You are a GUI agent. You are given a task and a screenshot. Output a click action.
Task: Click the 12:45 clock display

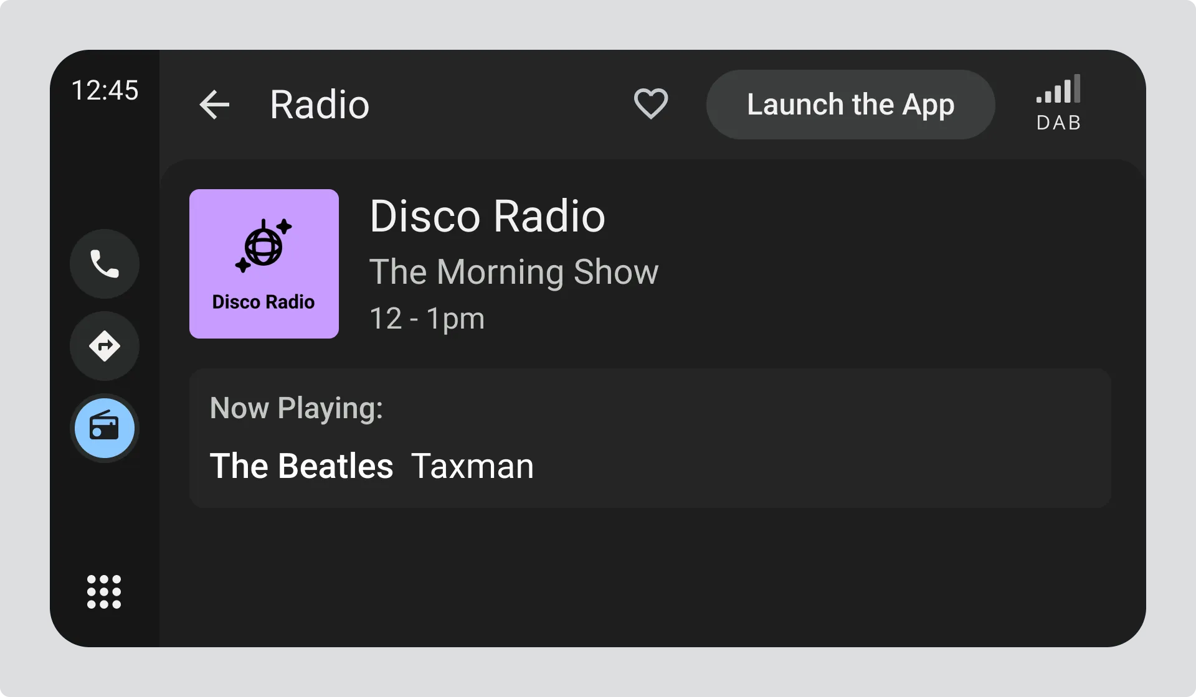pyautogui.click(x=105, y=90)
